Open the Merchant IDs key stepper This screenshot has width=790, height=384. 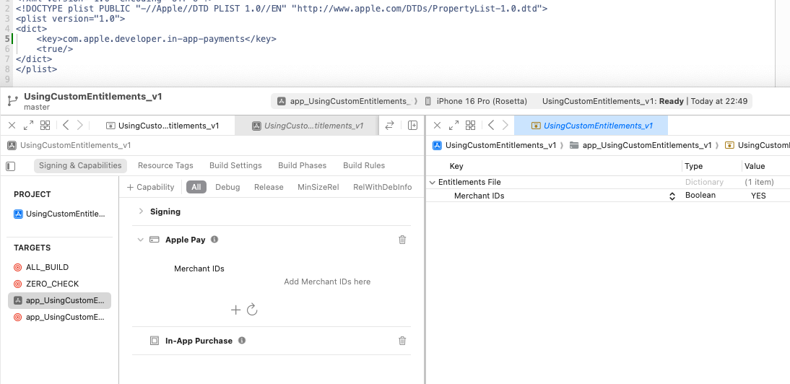click(672, 196)
